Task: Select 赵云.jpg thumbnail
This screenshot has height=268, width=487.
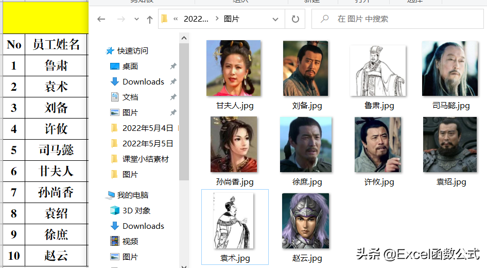Action: [x=306, y=221]
